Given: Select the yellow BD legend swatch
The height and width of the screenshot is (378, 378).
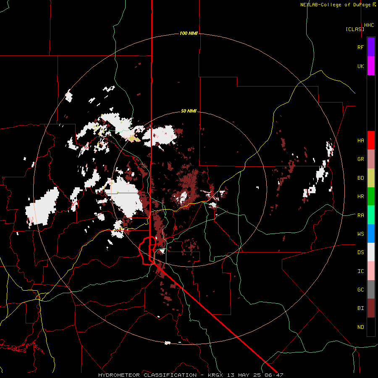Looking at the screenshot, I should [x=371, y=178].
